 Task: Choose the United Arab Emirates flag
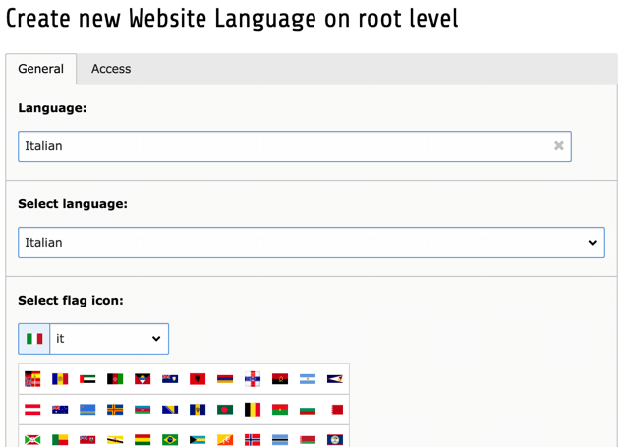pos(87,379)
